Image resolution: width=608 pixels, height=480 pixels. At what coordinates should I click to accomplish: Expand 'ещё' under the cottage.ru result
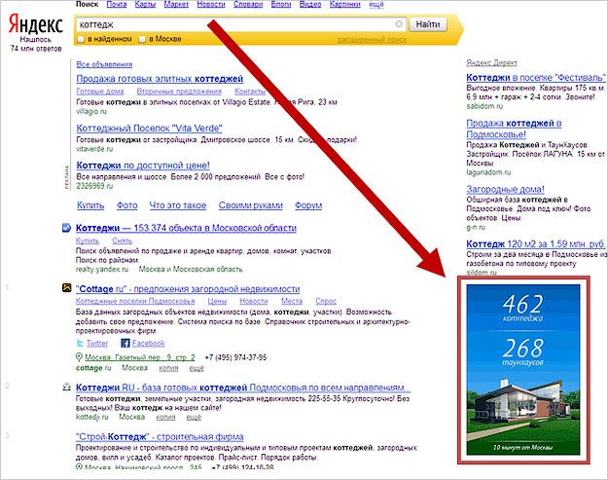click(x=197, y=368)
